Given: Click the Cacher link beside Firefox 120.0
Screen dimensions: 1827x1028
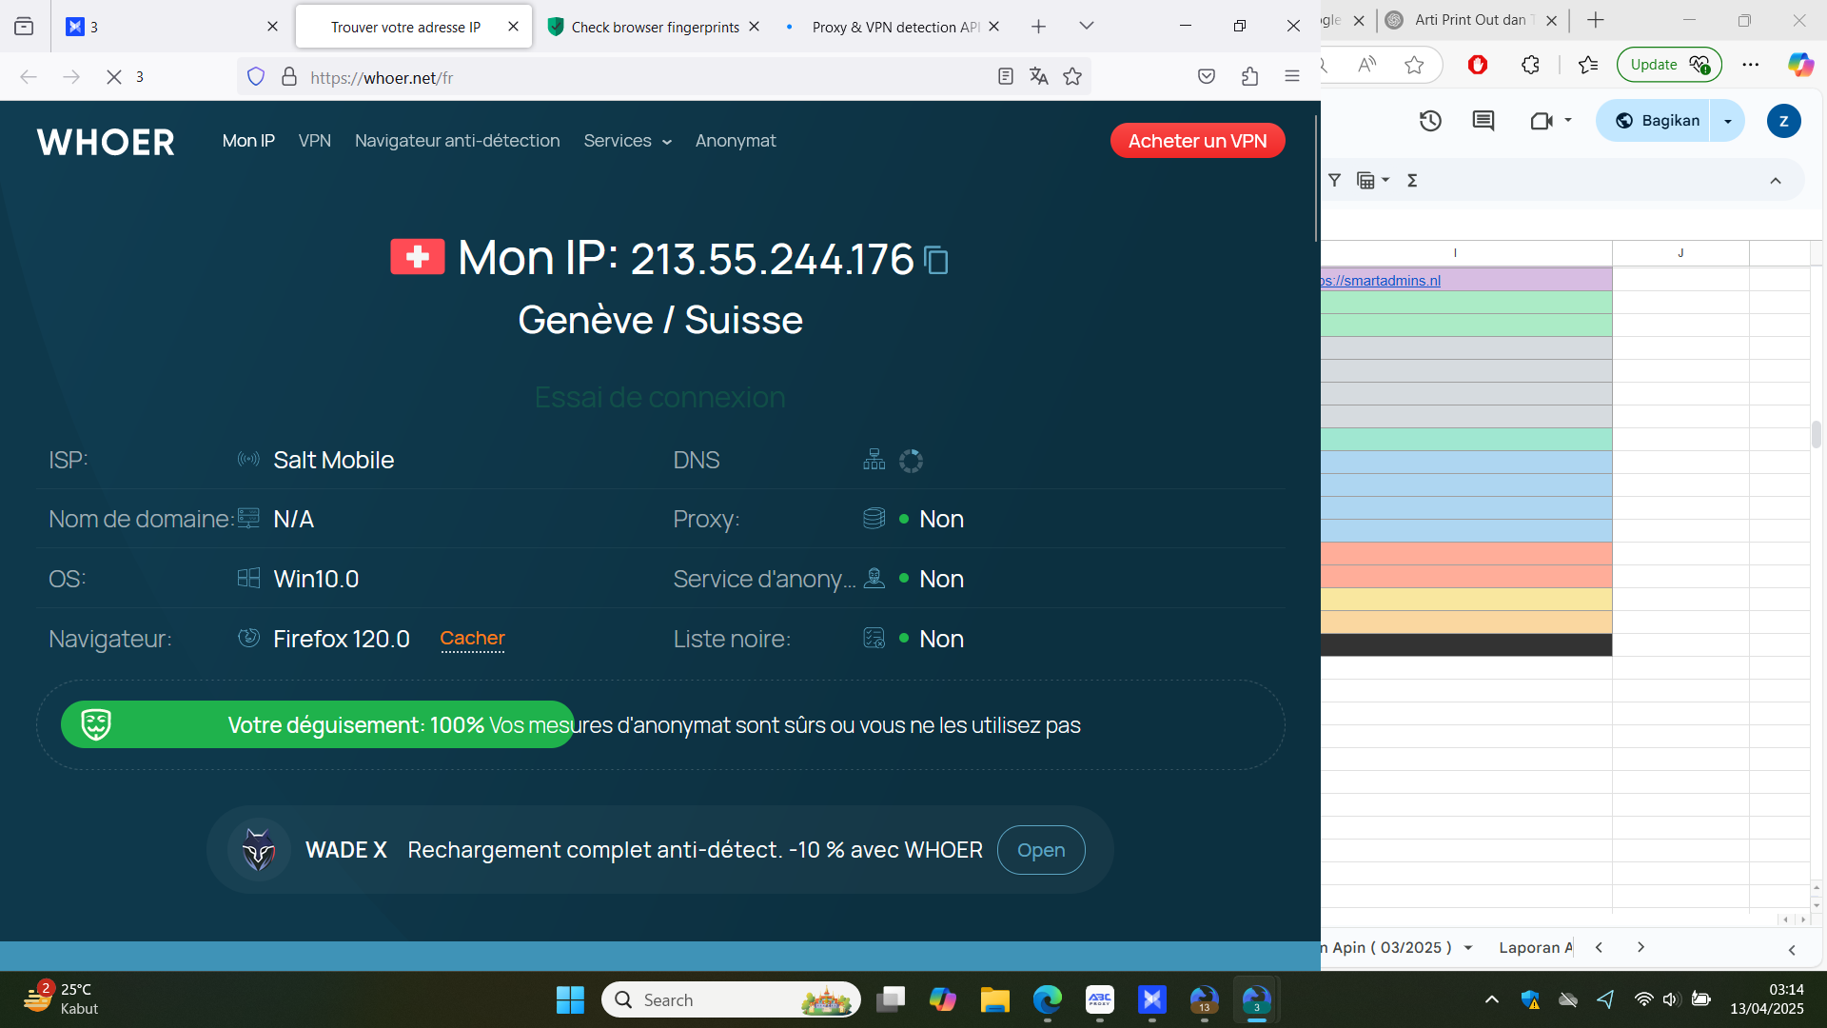Looking at the screenshot, I should (x=472, y=639).
